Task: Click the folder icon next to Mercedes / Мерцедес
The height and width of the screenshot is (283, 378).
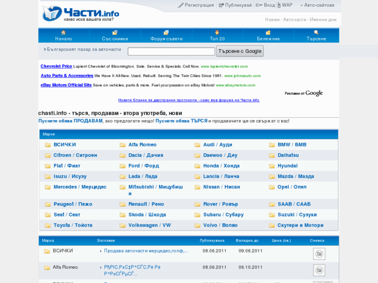Action: point(48,187)
